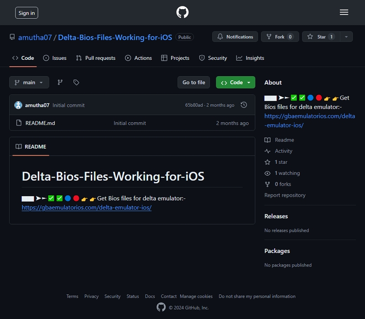The height and width of the screenshot is (319, 365).
Task: Click the fork icon beside 0 forks
Action: (267, 184)
